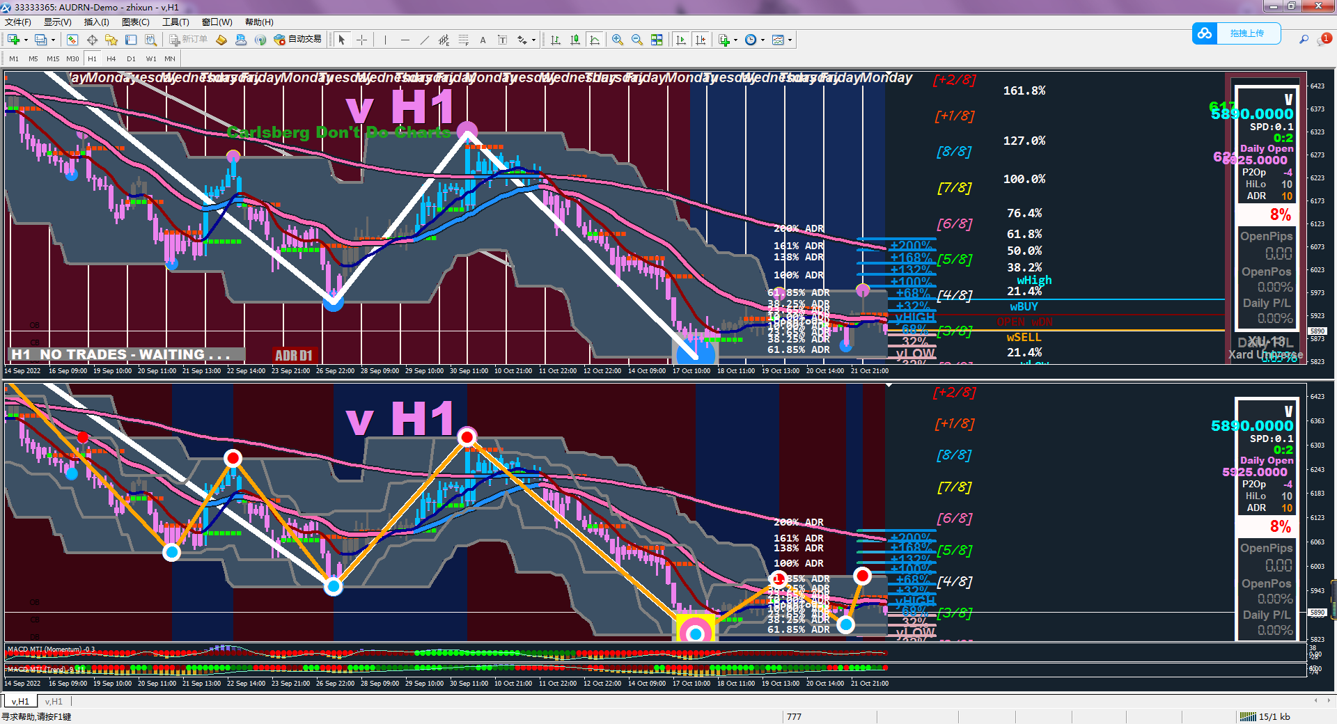Open the 文件(F) menu
Viewport: 1337px width, 724px height.
click(x=18, y=22)
